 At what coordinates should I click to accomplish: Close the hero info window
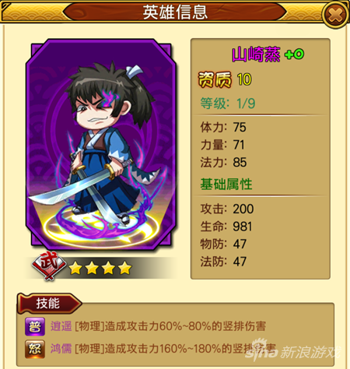point(335,14)
